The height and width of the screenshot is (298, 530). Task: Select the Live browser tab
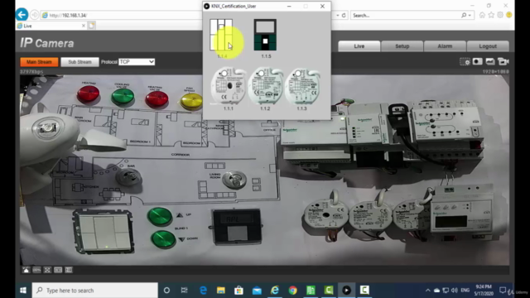51,26
